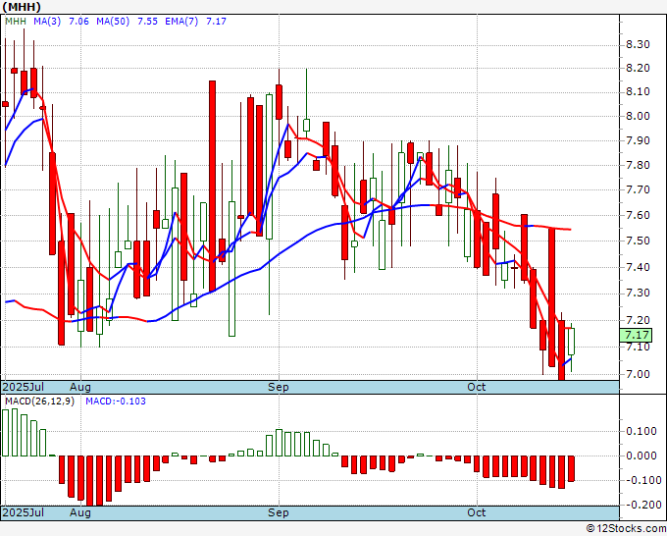Click the (MHH) ticker title

pyautogui.click(x=22, y=7)
